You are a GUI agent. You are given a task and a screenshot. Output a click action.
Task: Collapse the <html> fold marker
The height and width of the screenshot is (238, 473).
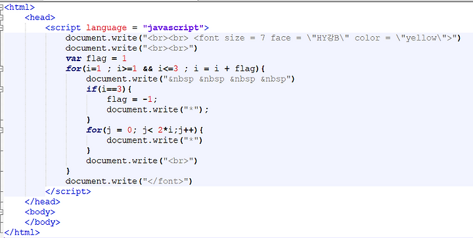pos(1,7)
